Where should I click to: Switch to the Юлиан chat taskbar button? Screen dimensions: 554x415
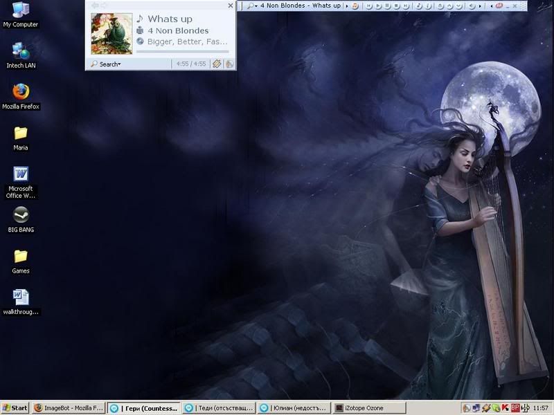click(x=294, y=408)
